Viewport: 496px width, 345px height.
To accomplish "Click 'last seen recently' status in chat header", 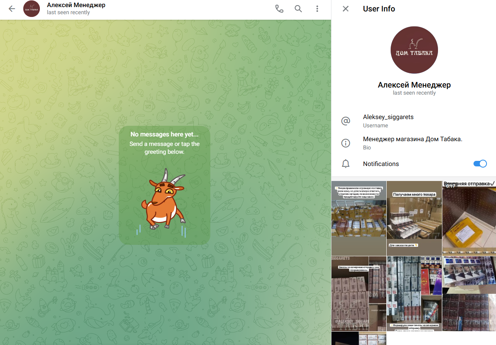I will pyautogui.click(x=68, y=13).
